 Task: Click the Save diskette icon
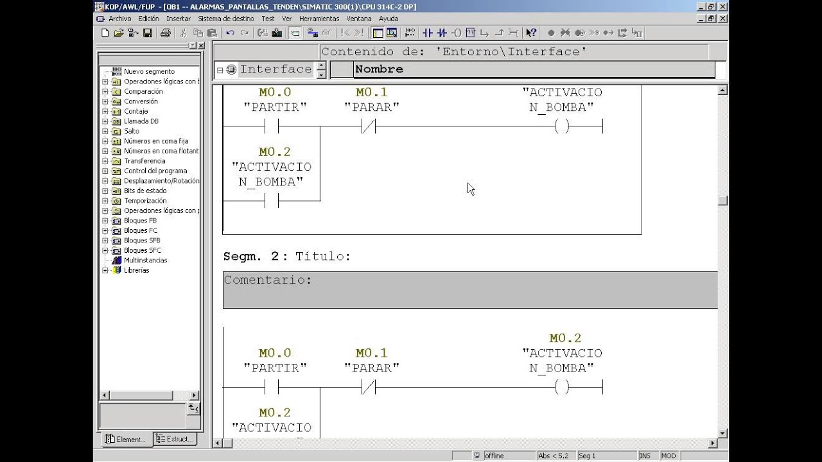tap(147, 33)
